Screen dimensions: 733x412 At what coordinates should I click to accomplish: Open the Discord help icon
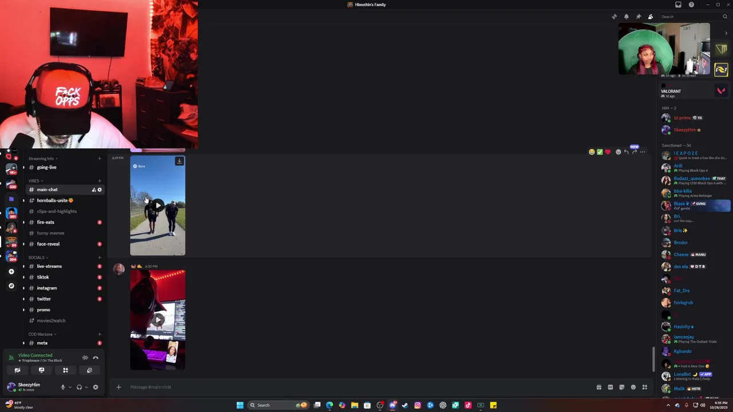pyautogui.click(x=691, y=5)
